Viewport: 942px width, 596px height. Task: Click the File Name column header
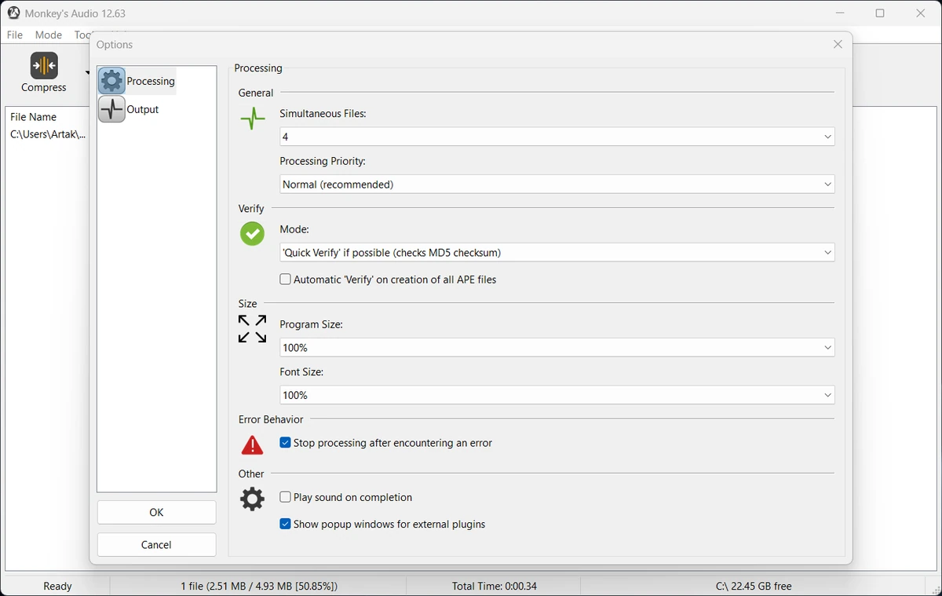click(x=34, y=117)
